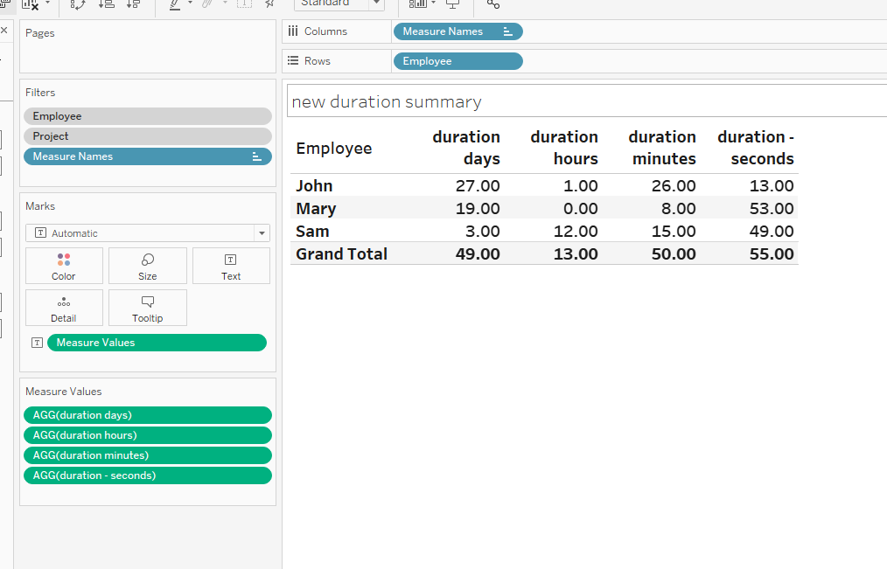887x569 pixels.
Task: Click the Show/Hide Cards toolbar icon
Action: point(418,4)
